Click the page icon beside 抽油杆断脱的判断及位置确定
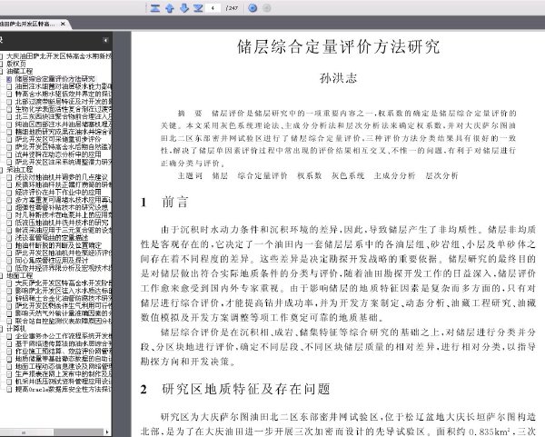 click(x=9, y=245)
